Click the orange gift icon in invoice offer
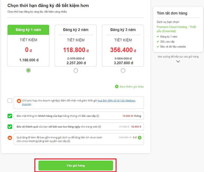The image size is (204, 172). (x=19, y=101)
